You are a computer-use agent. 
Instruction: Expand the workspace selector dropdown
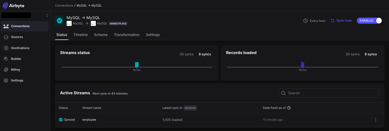(47, 16)
